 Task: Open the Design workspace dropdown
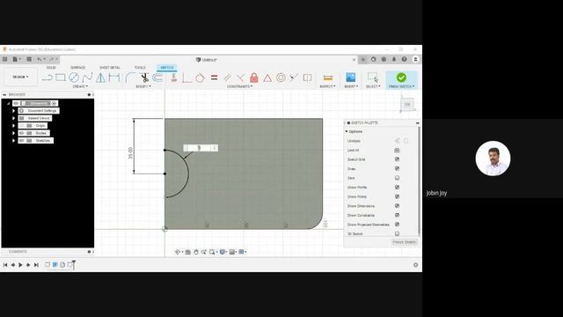pos(20,77)
